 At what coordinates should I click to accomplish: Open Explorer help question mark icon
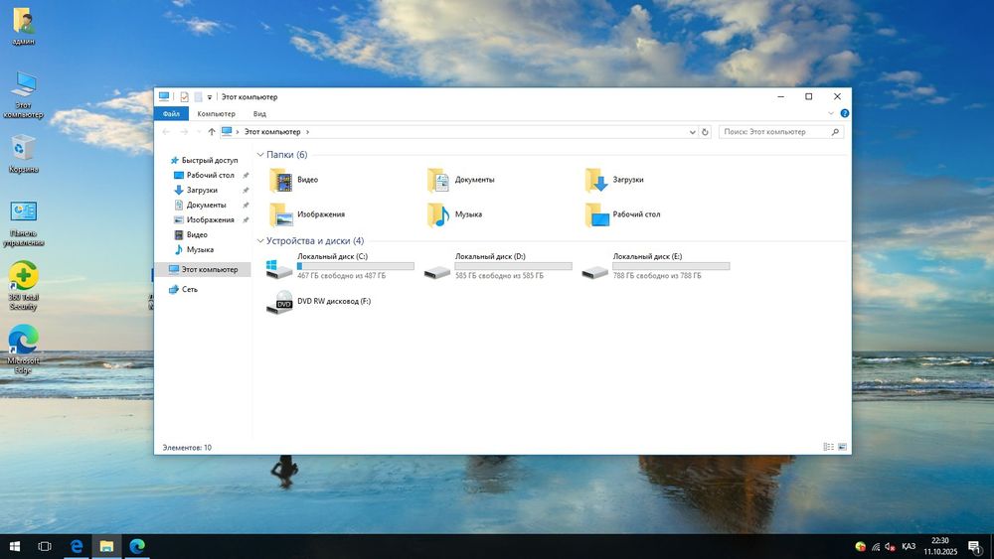tap(844, 113)
